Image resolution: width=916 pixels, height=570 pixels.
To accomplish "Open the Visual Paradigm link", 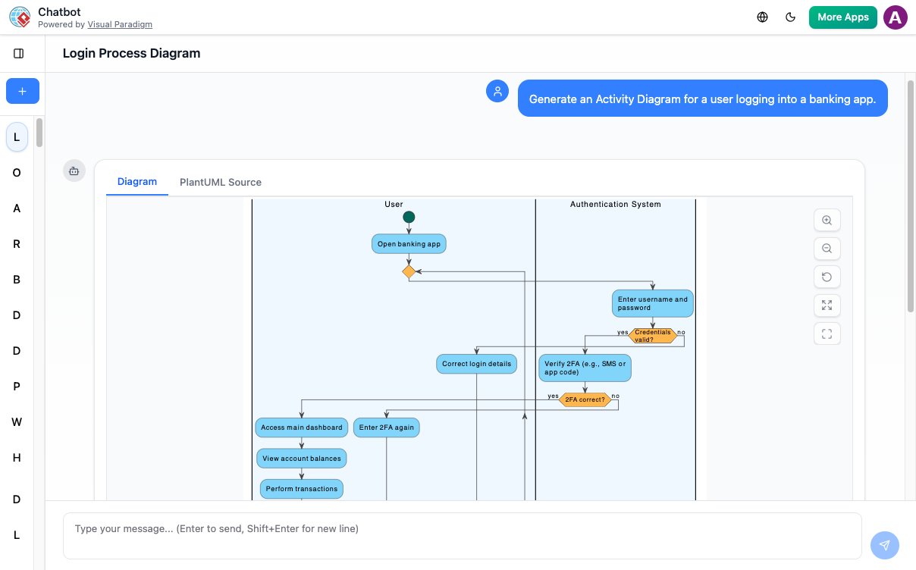I will (x=120, y=24).
